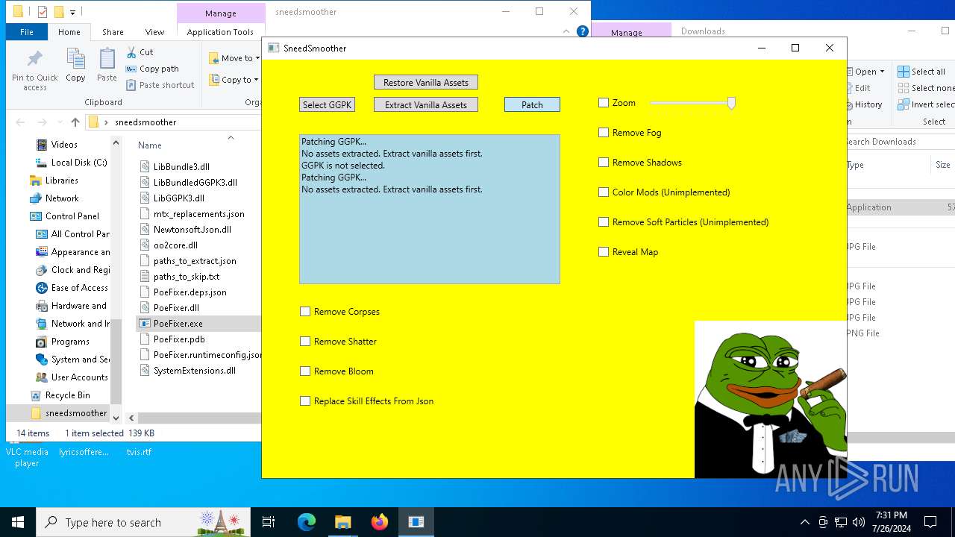Image resolution: width=955 pixels, height=537 pixels.
Task: Select paths_to_skip.txt file
Action: [186, 277]
